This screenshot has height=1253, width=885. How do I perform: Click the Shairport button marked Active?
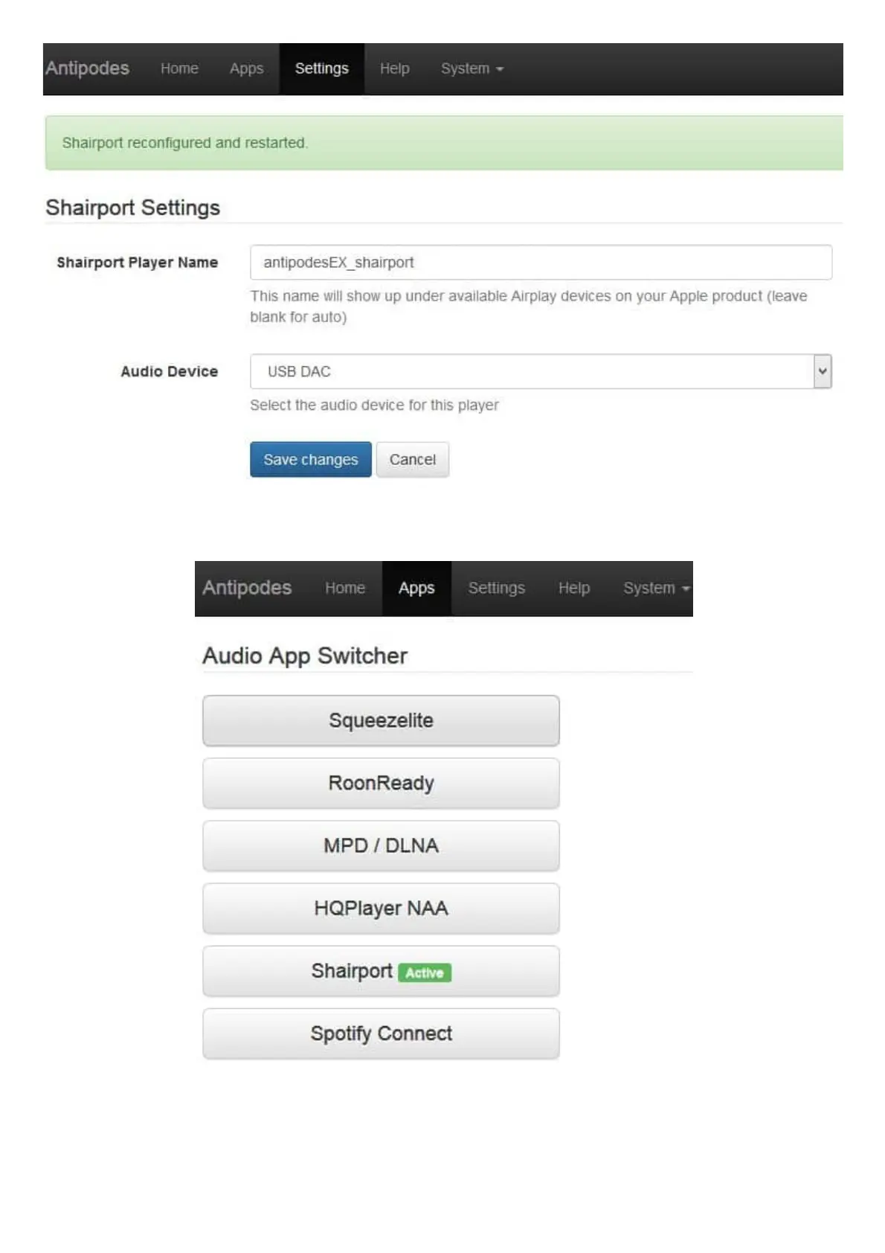coord(381,971)
